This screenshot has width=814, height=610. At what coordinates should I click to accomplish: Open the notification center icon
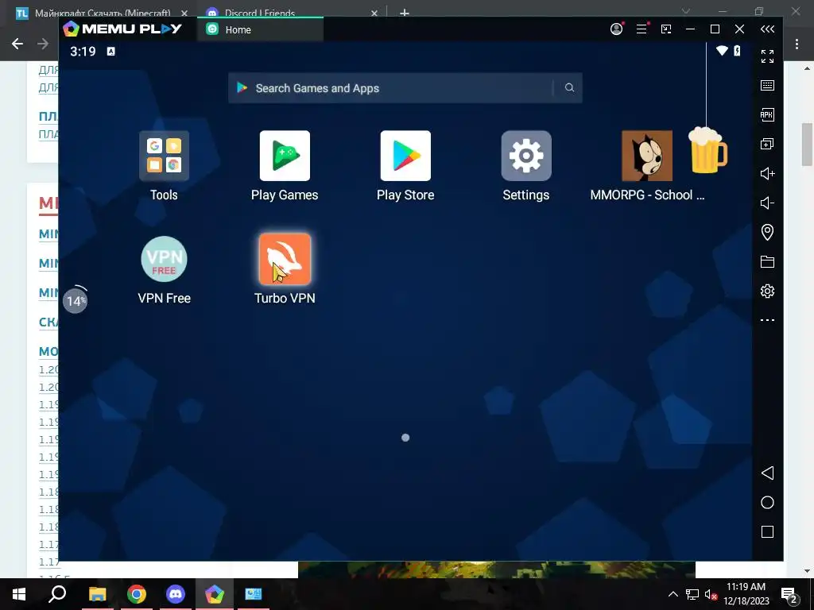click(789, 595)
